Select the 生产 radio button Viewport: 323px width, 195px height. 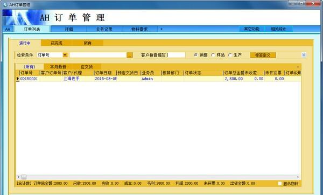[x=230, y=55]
